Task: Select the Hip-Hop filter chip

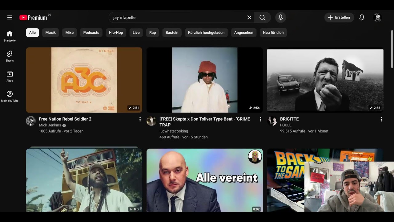Action: 116,33
